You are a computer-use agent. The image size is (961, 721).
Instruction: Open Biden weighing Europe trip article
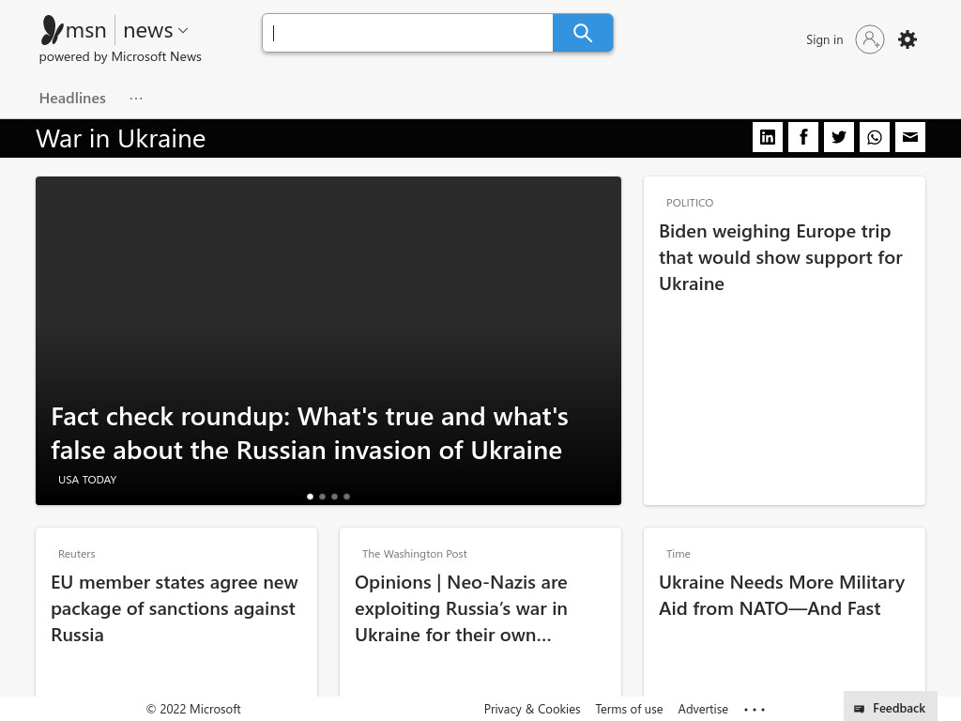[780, 257]
